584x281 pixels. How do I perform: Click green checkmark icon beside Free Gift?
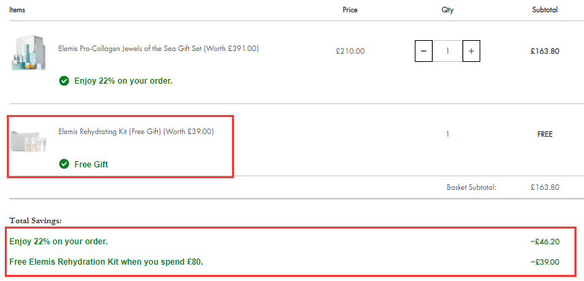64,164
